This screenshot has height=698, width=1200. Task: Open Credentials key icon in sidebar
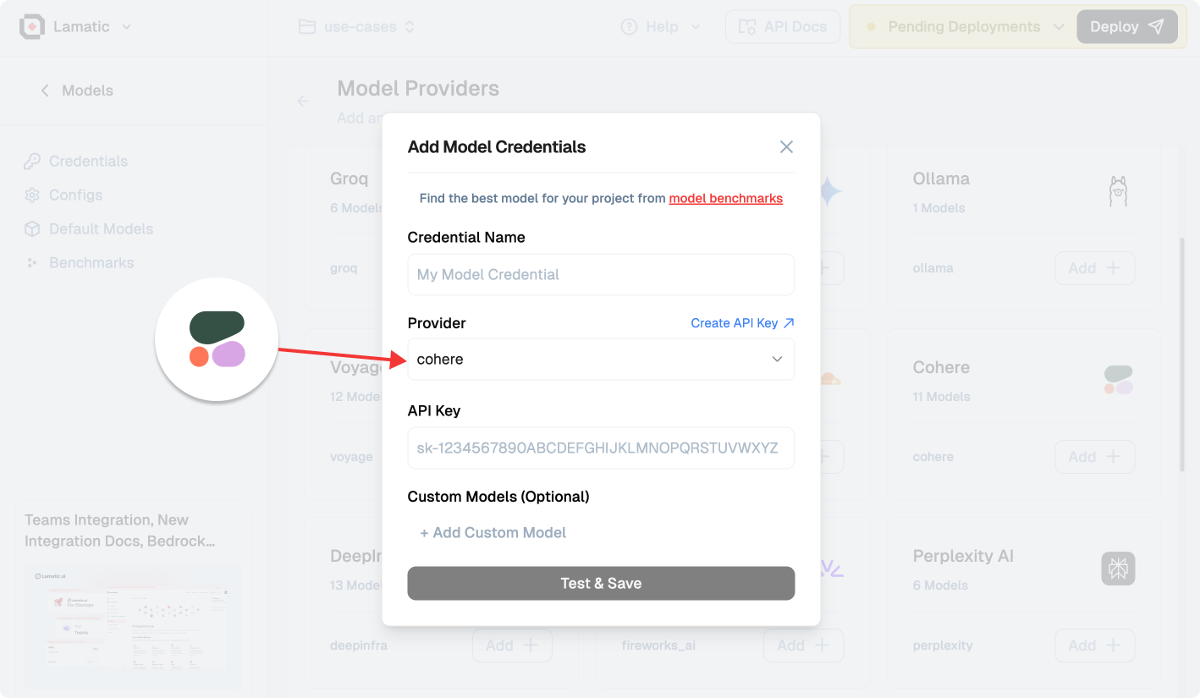point(32,162)
